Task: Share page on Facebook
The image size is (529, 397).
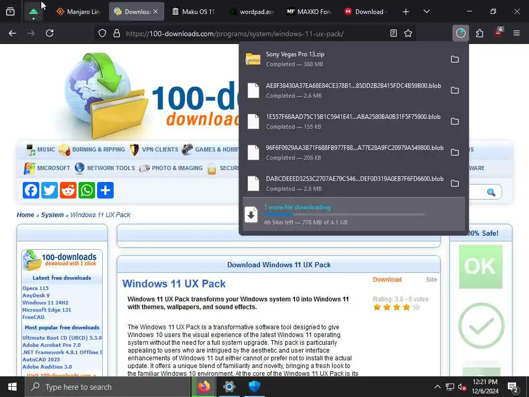Action: (30, 190)
